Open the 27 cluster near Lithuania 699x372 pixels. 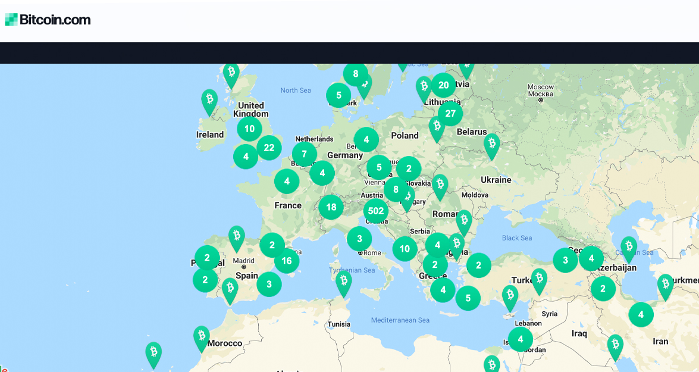coord(450,114)
